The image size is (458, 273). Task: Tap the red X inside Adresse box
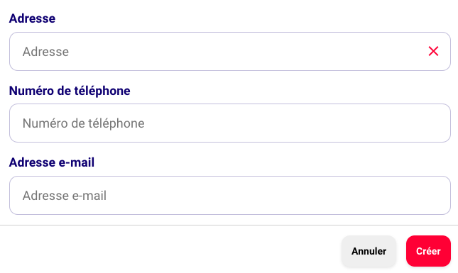click(433, 51)
